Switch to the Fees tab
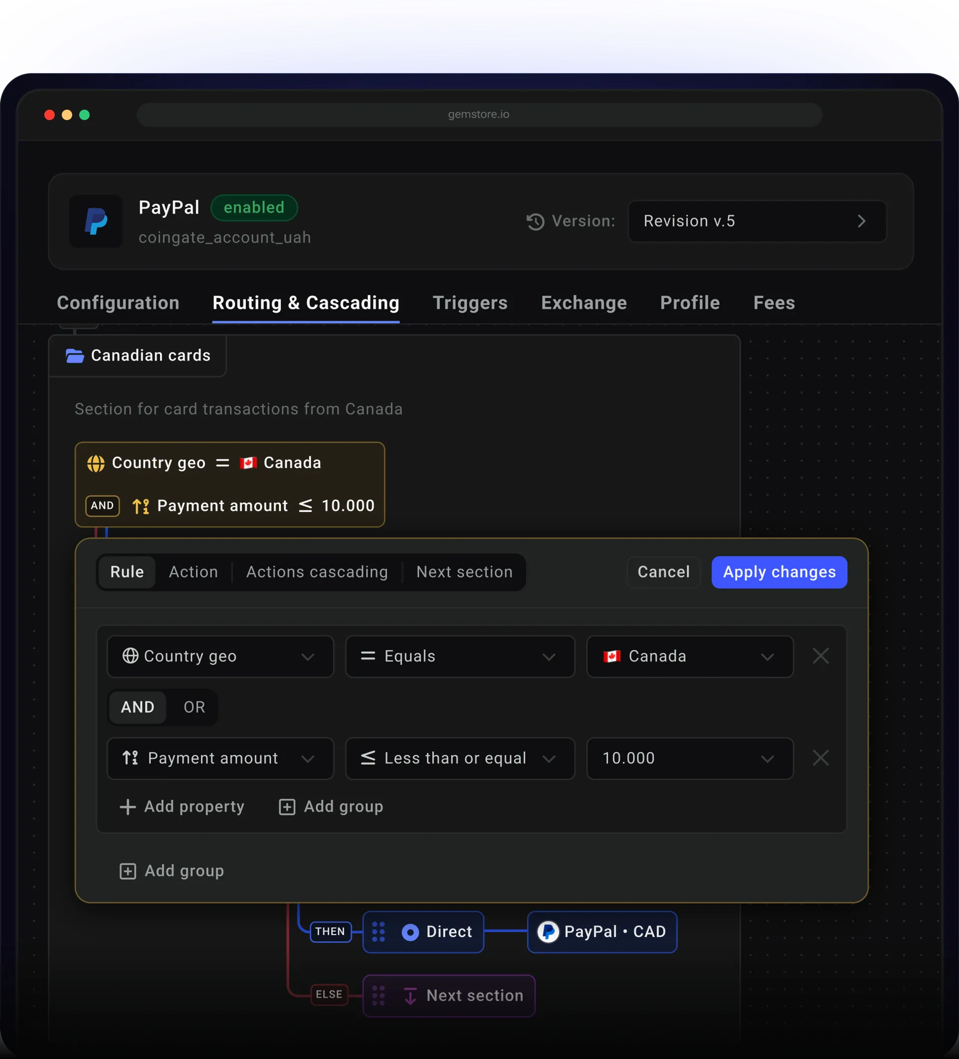 pyautogui.click(x=774, y=303)
